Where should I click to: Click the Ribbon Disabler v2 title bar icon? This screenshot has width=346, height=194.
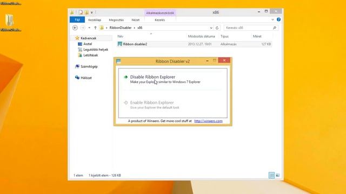tap(118, 61)
